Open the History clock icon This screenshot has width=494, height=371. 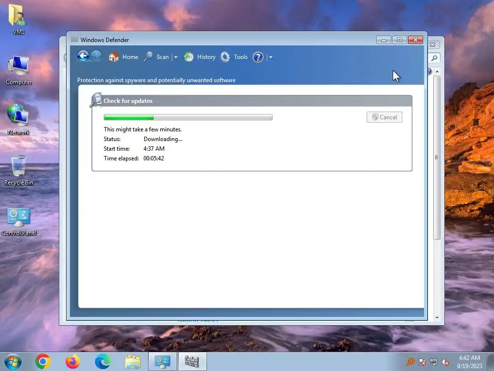(189, 57)
